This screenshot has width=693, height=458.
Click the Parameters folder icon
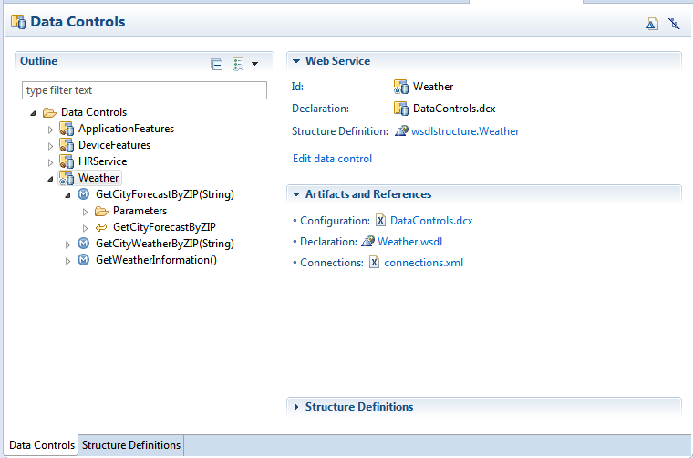coord(101,212)
